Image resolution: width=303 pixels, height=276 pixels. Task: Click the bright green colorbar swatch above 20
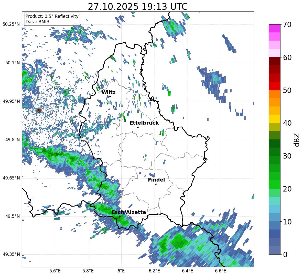tap(274, 184)
